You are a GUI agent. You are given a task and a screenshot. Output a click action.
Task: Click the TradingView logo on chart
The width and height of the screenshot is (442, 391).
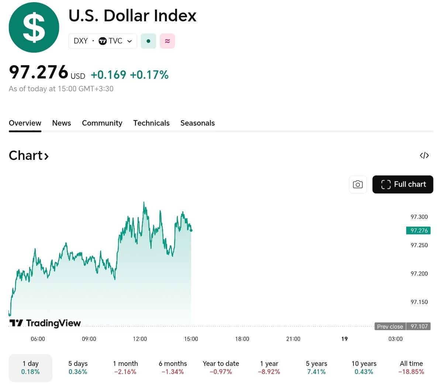(x=45, y=323)
